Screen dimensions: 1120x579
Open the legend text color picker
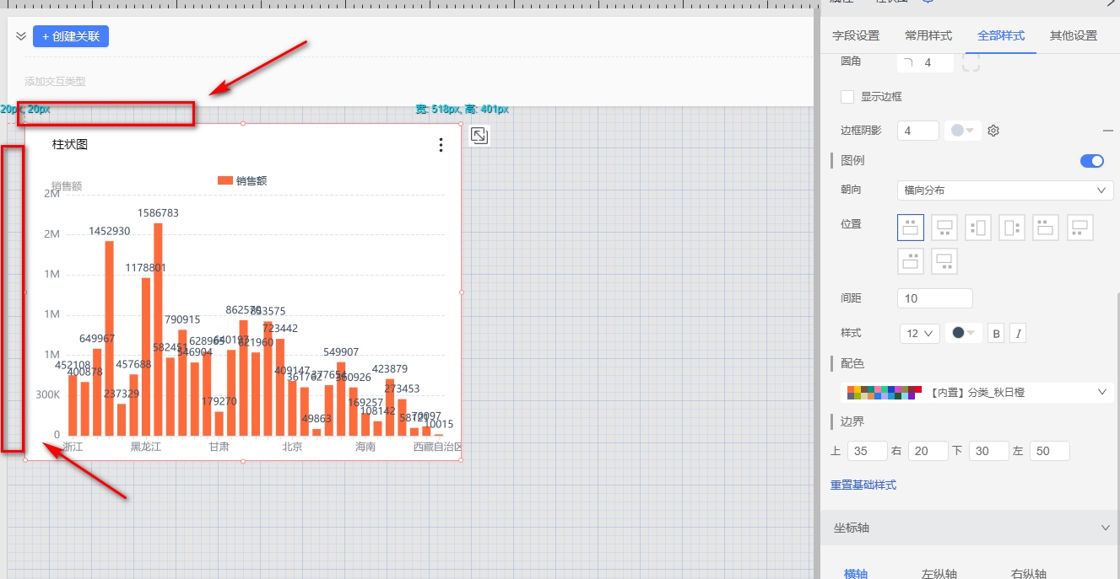[x=963, y=334]
